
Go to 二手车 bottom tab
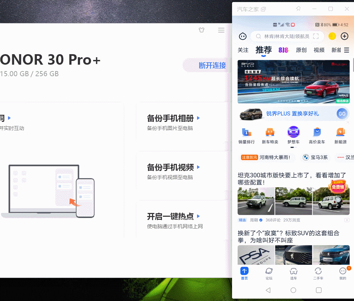[318, 274]
